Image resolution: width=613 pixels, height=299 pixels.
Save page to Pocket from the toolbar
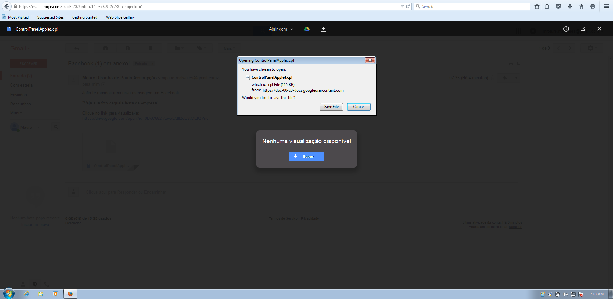tap(558, 6)
